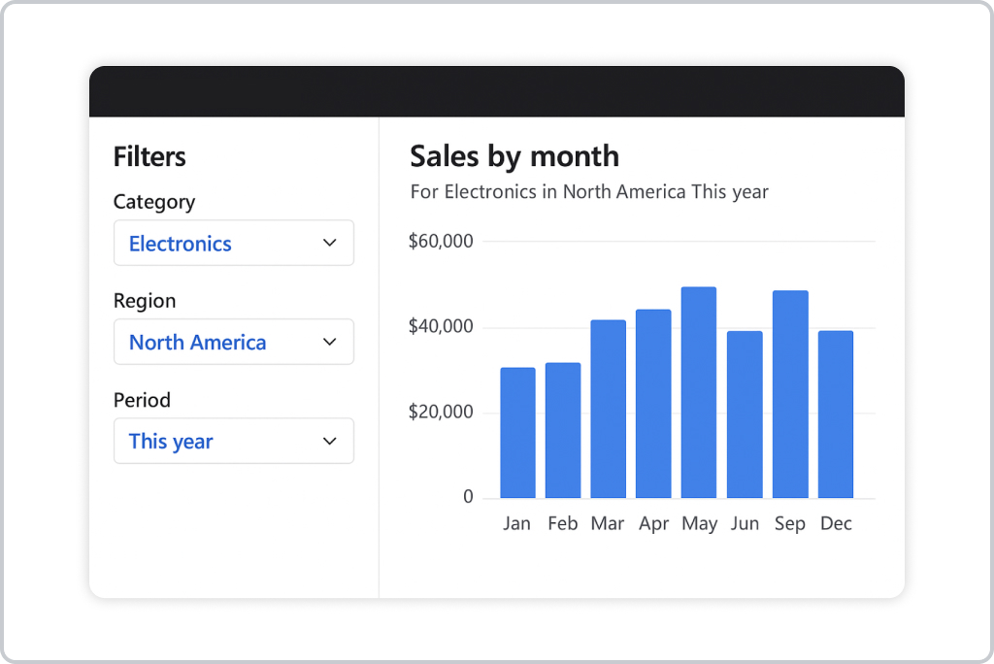Open the Period dropdown showing This year
The image size is (994, 664).
coord(233,441)
